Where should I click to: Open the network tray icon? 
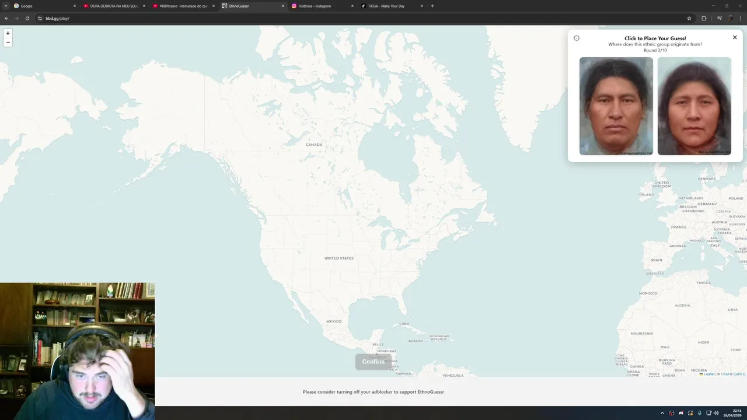pyautogui.click(x=709, y=413)
